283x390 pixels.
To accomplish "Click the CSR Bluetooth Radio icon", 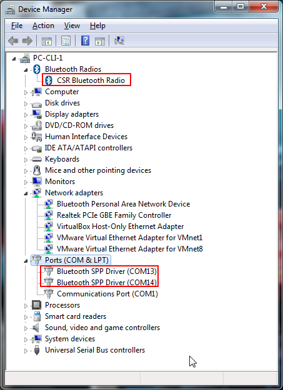I will point(49,80).
